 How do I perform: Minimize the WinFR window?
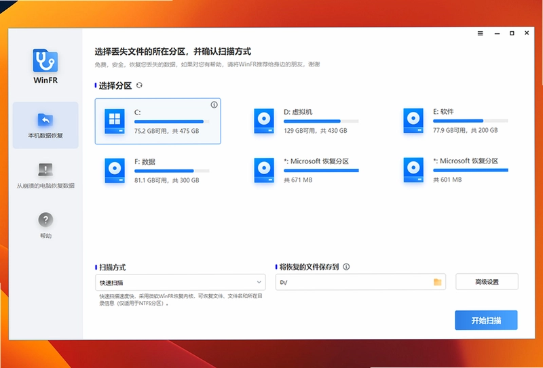pyautogui.click(x=497, y=34)
